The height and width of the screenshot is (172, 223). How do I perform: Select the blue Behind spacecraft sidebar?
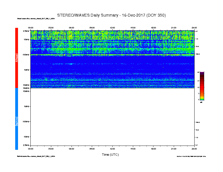click(17, 119)
